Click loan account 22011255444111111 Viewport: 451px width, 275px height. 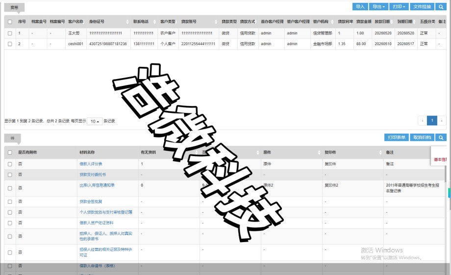pos(198,44)
